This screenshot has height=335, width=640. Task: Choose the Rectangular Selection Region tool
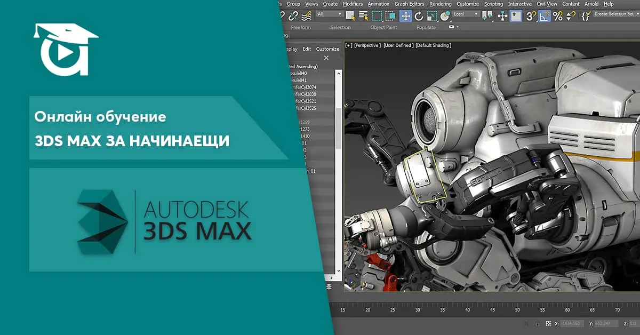click(377, 15)
